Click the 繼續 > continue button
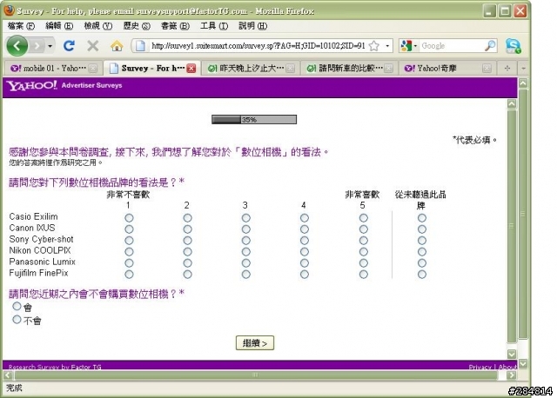 pyautogui.click(x=255, y=343)
